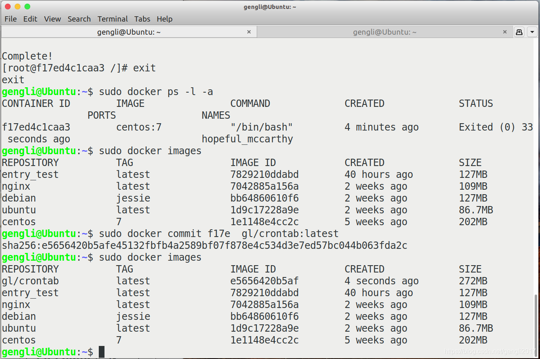Click the '[root@f17ed4c1caa3 /]# exit' line
Image resolution: width=540 pixels, height=359 pixels.
click(79, 68)
